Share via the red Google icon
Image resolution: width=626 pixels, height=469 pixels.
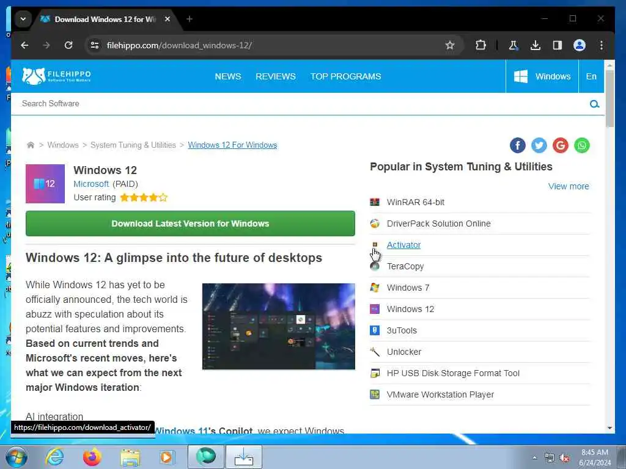click(x=561, y=145)
